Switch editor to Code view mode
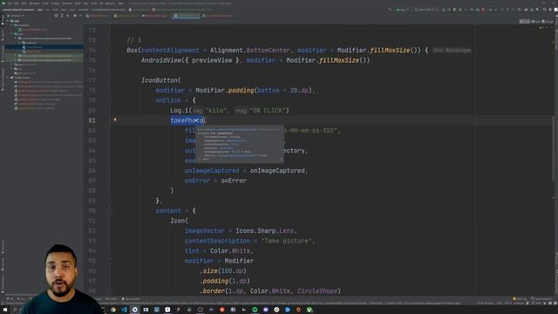 click(525, 21)
